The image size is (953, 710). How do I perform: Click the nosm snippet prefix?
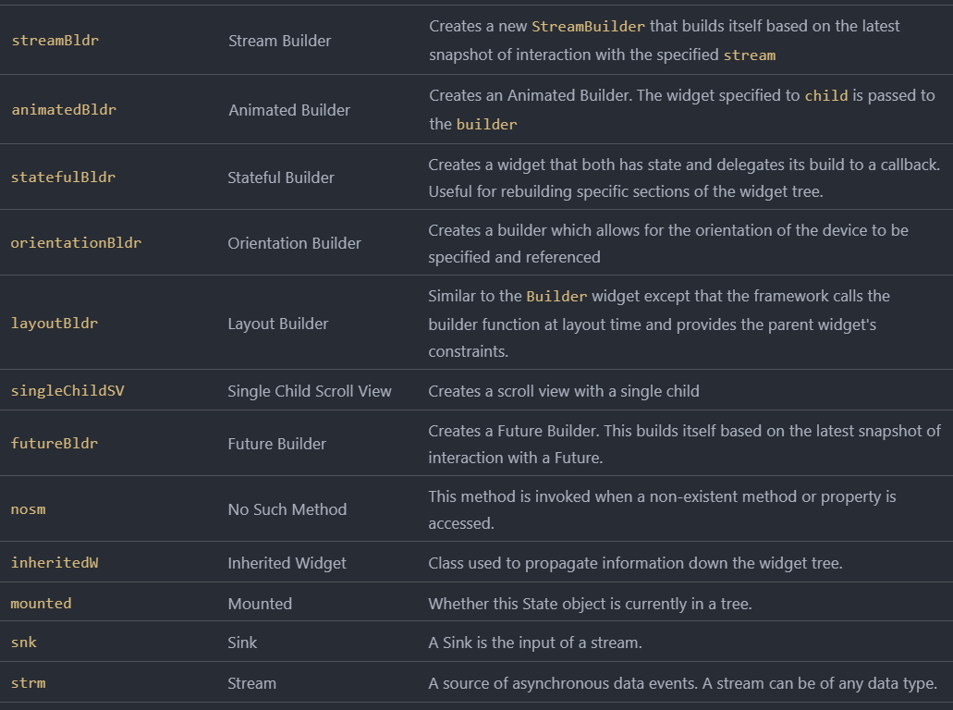pyautogui.click(x=28, y=509)
